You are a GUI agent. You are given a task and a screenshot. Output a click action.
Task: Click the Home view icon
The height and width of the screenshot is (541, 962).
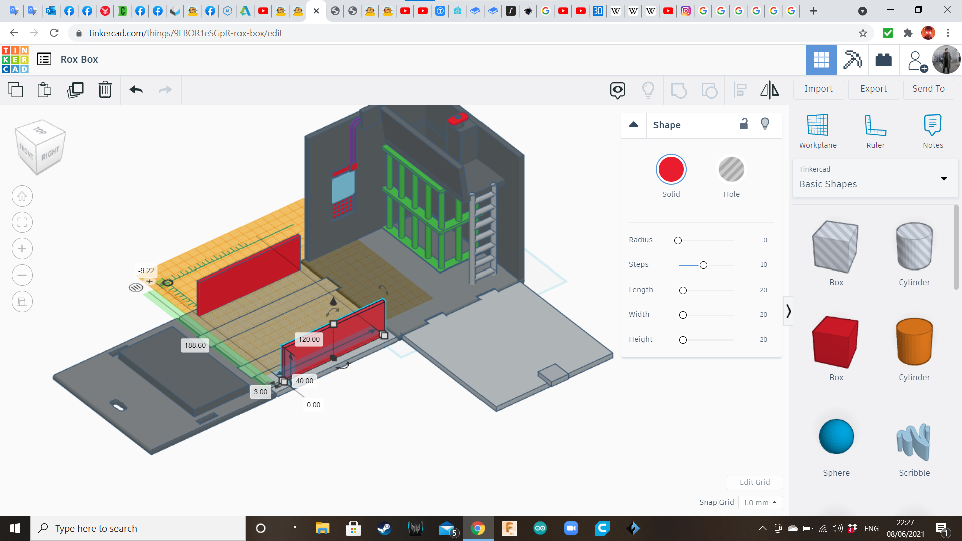[x=22, y=196]
